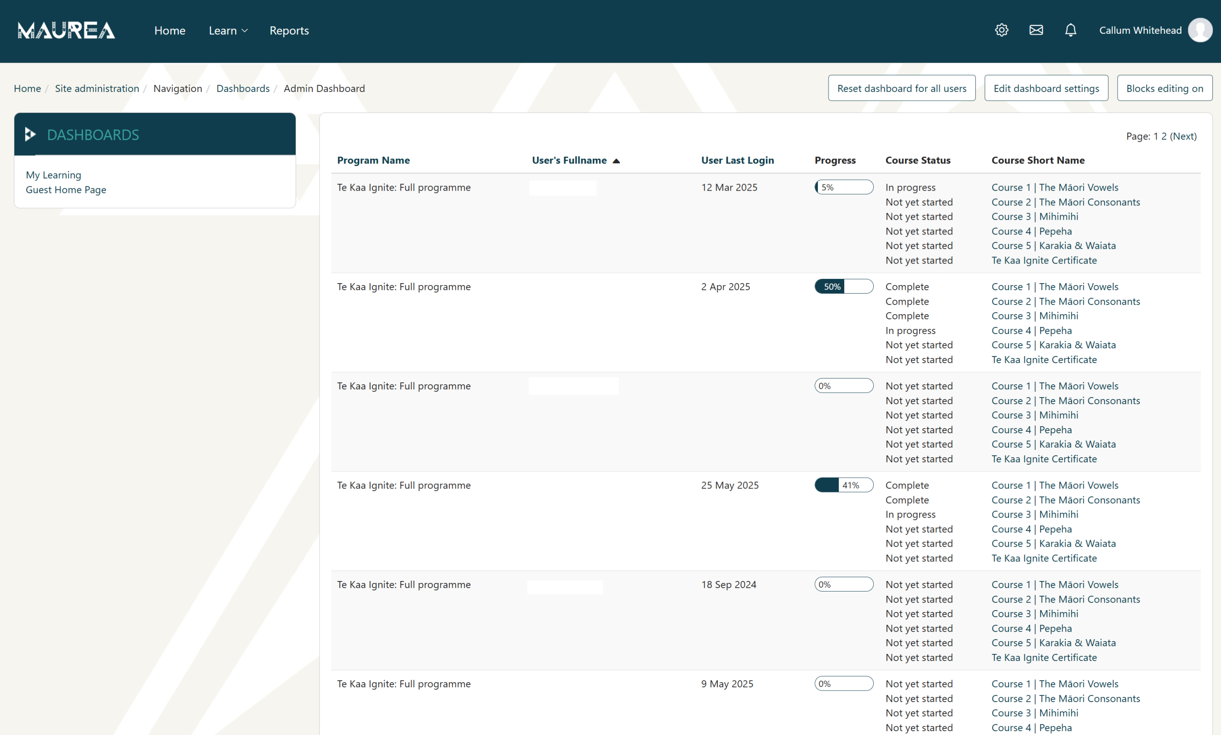Open Te Kaa Ignite Certificate in 18 Sep 2024 row

[x=1044, y=658]
